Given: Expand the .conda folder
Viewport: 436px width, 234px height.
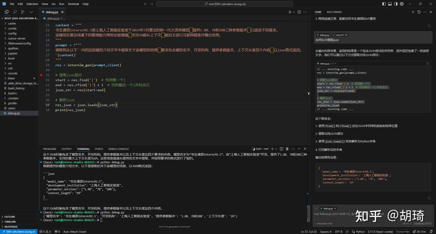Looking at the screenshot, I should 19,29.
